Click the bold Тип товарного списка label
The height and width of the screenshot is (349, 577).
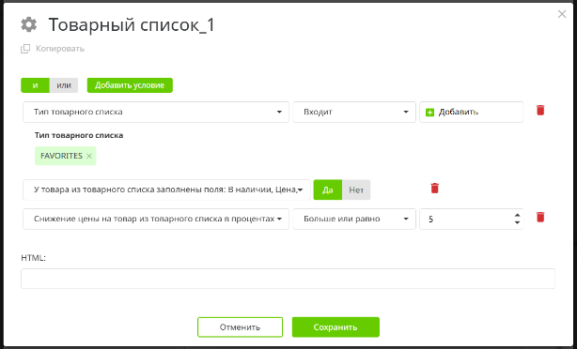click(79, 135)
